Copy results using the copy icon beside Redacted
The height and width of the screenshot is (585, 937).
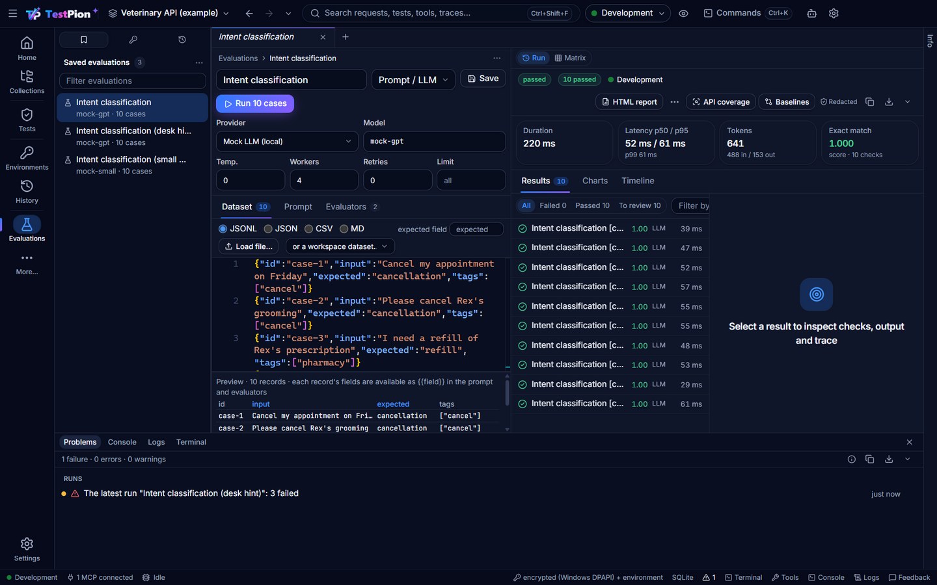pyautogui.click(x=869, y=102)
